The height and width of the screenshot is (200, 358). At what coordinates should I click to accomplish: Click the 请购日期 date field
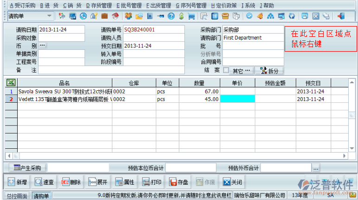pos(61,29)
